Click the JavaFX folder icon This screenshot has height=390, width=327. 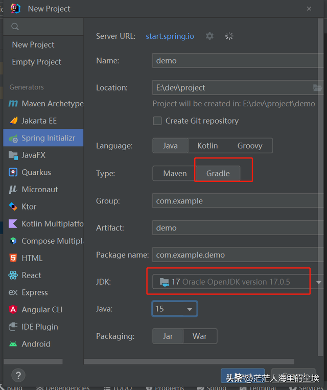[x=13, y=155]
